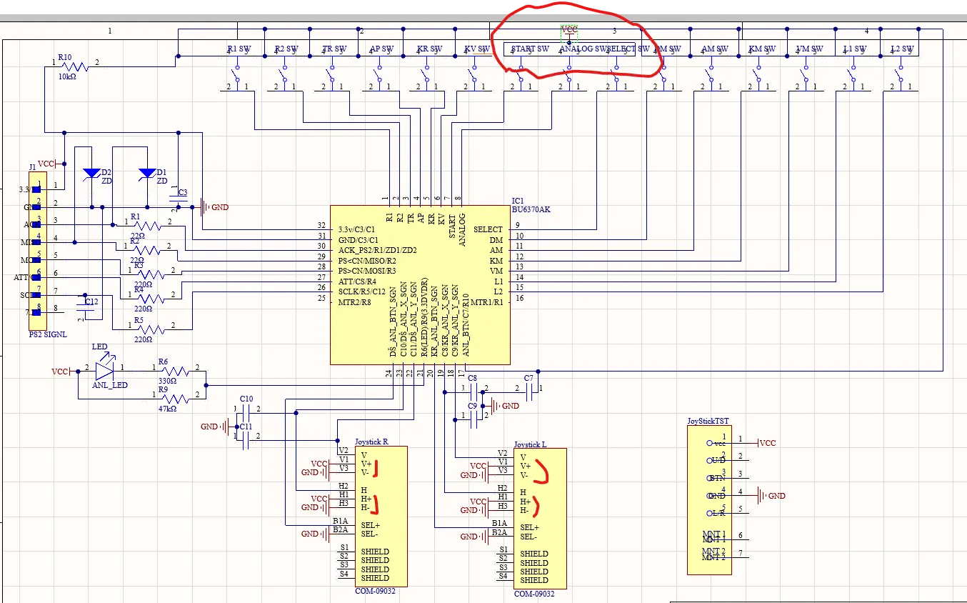Click the SELECT pin label on IC1
The height and width of the screenshot is (603, 967).
coord(488,229)
